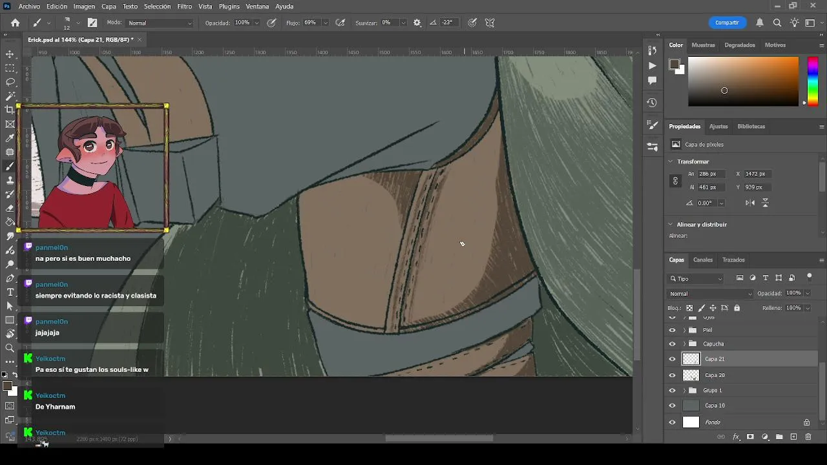Select the Pen tool
The width and height of the screenshot is (827, 465).
coord(10,278)
